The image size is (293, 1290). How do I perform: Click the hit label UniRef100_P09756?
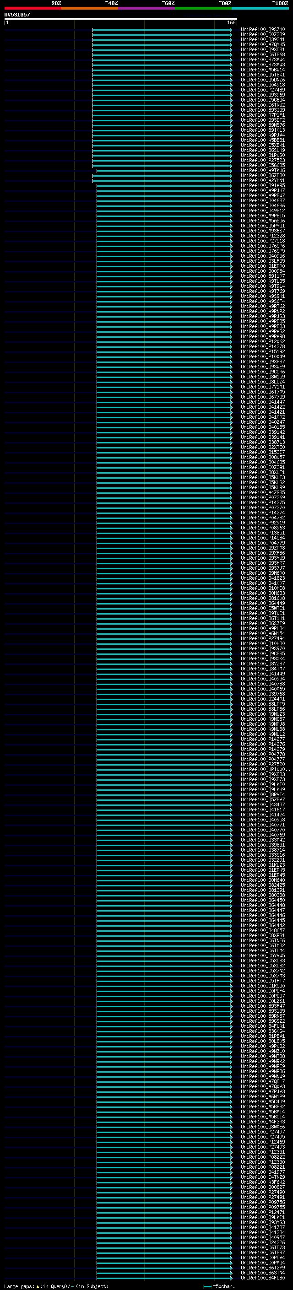point(263,1202)
